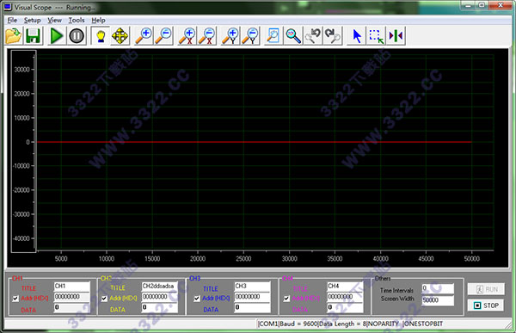The width and height of the screenshot is (516, 333).
Task: Click the CH3 title input field
Action: point(252,287)
